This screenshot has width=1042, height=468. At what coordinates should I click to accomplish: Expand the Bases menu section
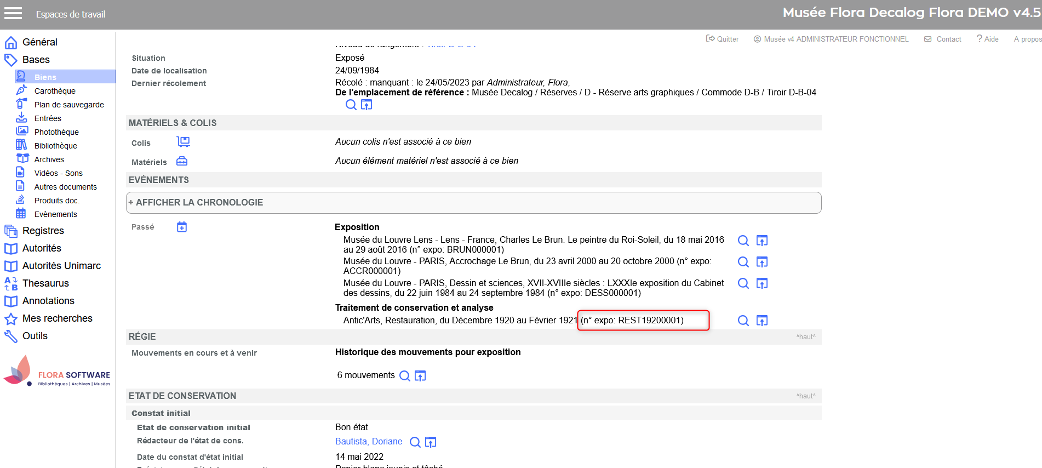tap(36, 60)
